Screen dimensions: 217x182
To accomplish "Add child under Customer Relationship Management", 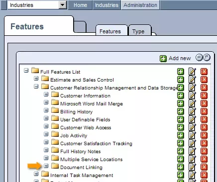I will (181, 88).
